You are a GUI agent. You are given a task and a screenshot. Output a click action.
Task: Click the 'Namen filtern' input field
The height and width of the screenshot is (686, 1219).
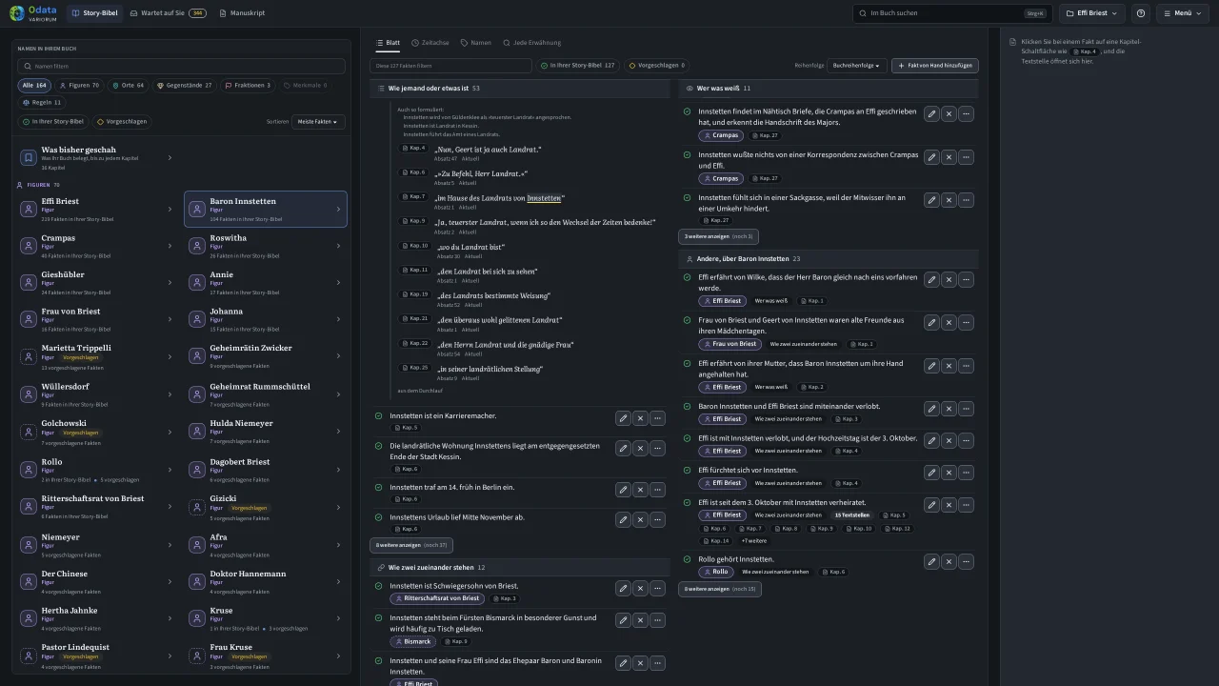[x=181, y=67]
